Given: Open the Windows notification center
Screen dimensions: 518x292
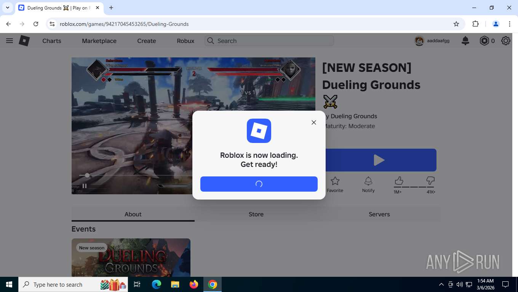Looking at the screenshot, I should point(505,284).
